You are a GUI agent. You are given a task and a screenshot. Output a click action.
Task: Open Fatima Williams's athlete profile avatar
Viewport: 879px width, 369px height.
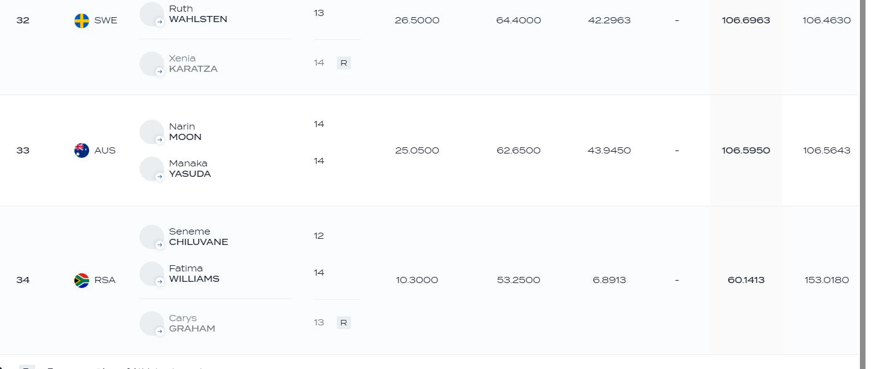coord(152,274)
